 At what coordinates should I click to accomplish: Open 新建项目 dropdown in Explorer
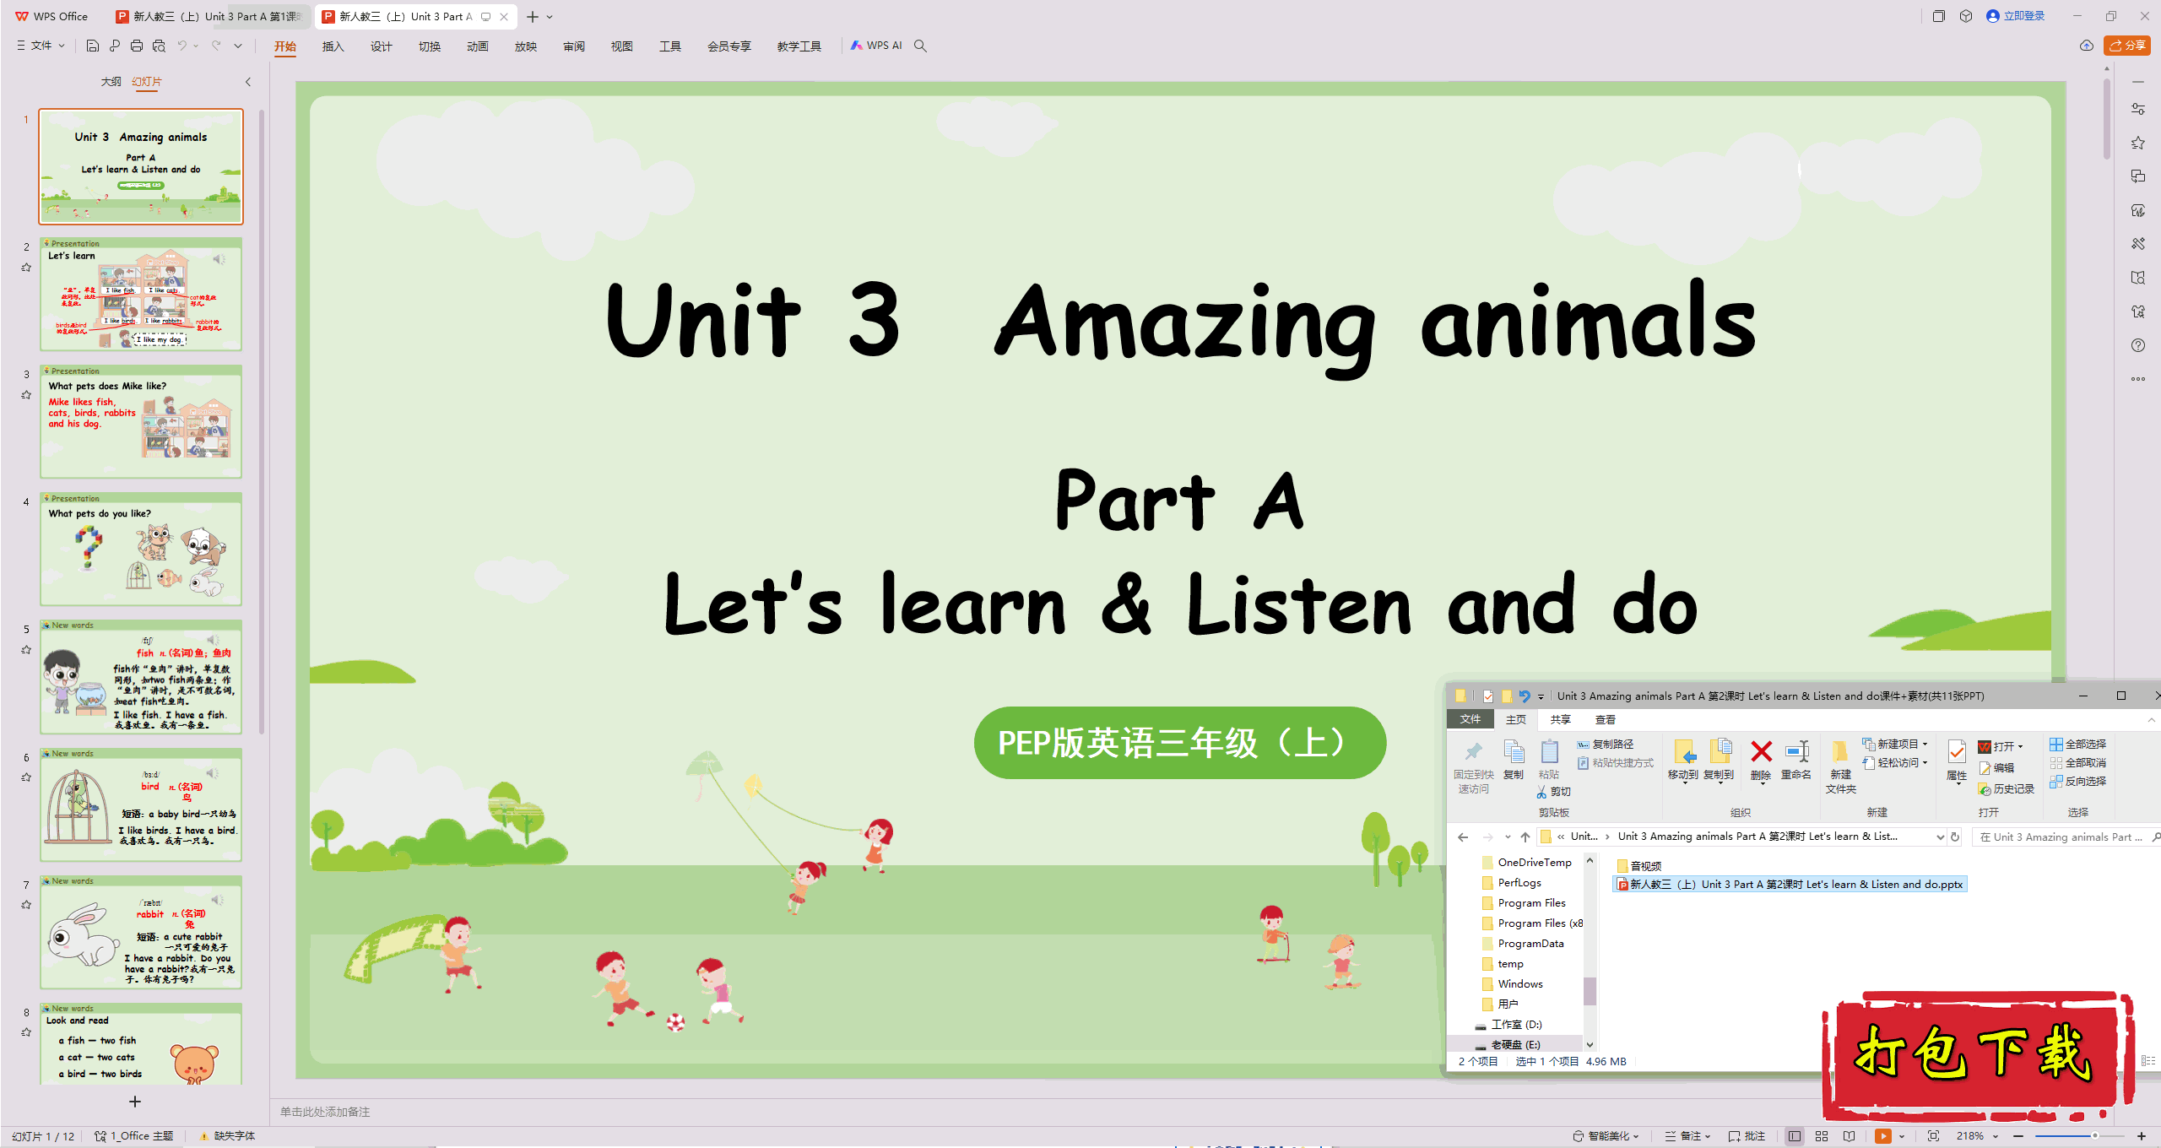click(1896, 744)
